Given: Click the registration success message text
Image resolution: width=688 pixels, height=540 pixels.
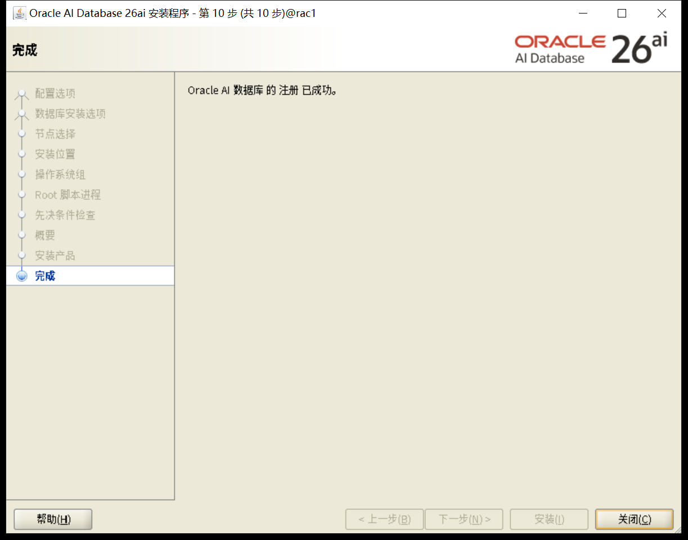Looking at the screenshot, I should coord(262,90).
